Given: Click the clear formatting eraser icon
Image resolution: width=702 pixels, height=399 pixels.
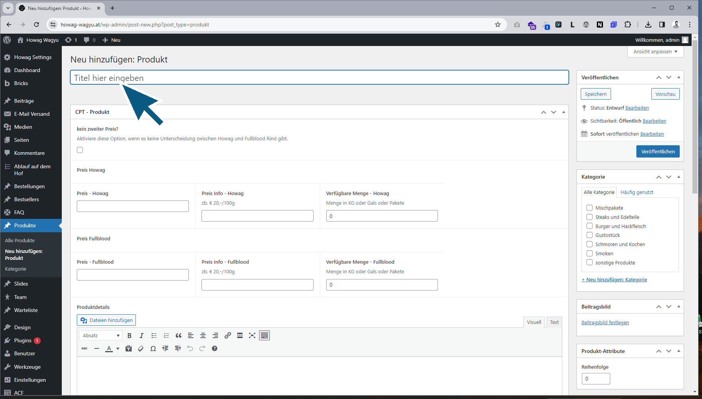Looking at the screenshot, I should 141,348.
